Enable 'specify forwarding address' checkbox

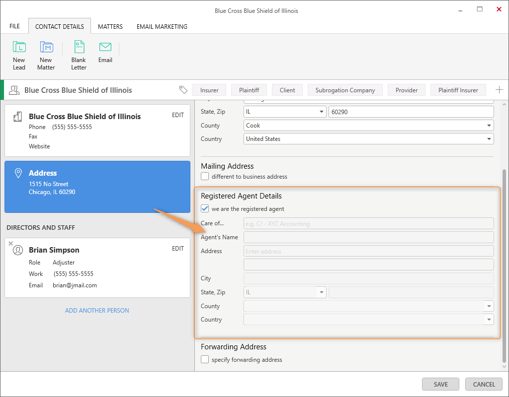point(205,359)
